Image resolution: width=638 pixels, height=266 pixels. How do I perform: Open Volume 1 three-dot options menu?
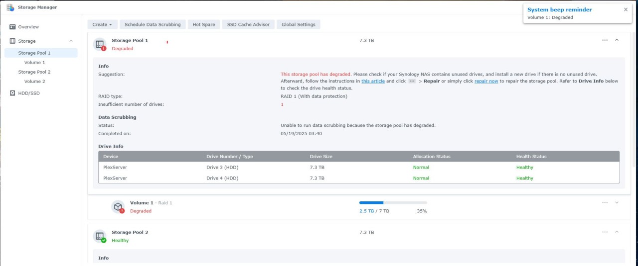point(605,203)
